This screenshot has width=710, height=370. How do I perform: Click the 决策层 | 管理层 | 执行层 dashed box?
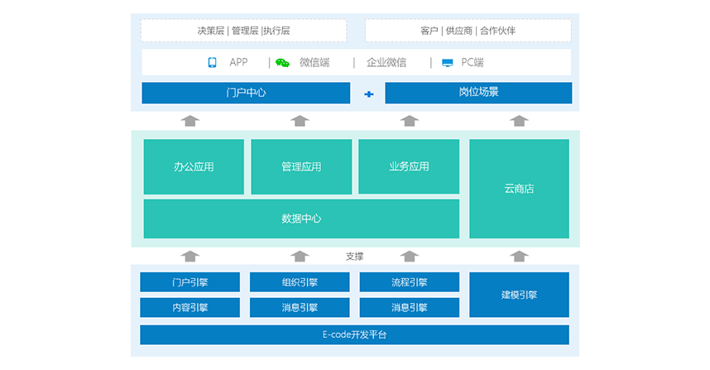[243, 31]
